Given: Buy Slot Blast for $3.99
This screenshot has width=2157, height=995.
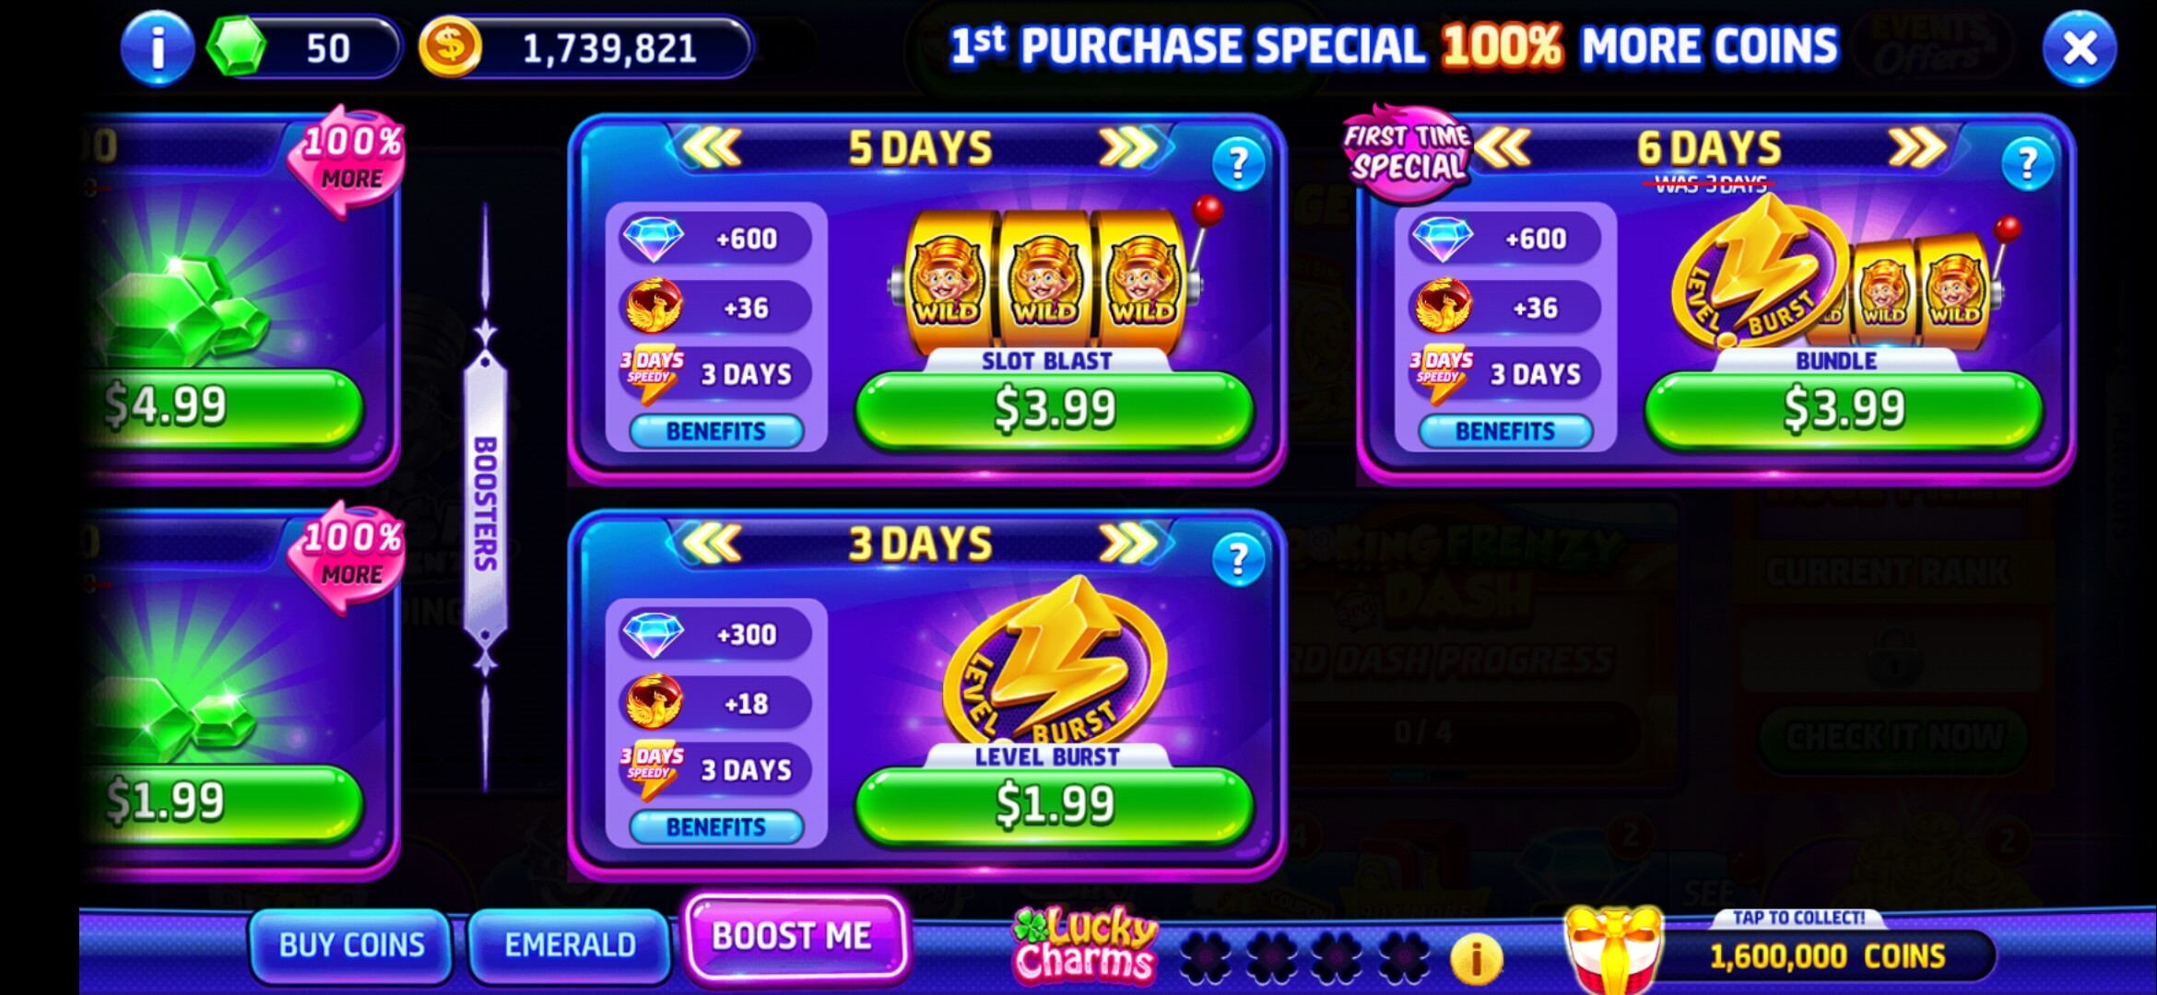Looking at the screenshot, I should coord(1055,410).
